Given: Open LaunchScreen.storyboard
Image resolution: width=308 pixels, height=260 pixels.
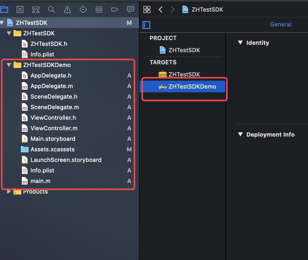Looking at the screenshot, I should [66, 160].
